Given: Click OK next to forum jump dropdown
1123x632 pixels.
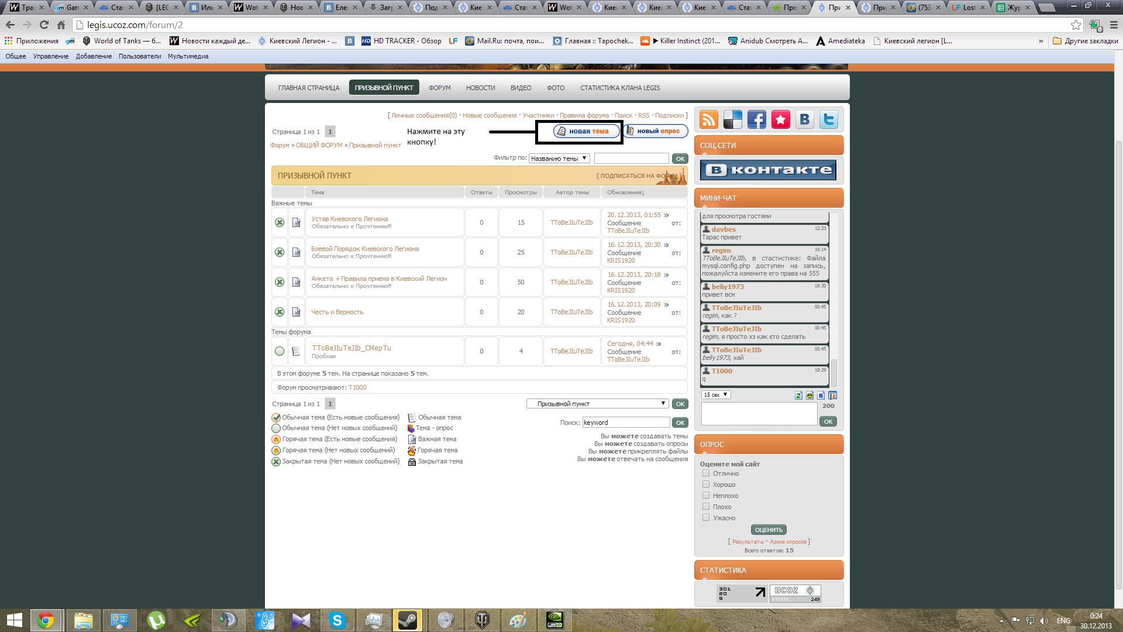Looking at the screenshot, I should coord(680,404).
